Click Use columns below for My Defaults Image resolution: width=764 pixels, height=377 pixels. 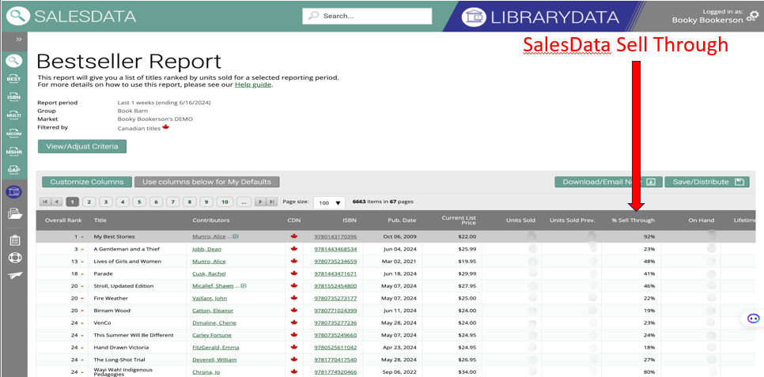pyautogui.click(x=206, y=182)
